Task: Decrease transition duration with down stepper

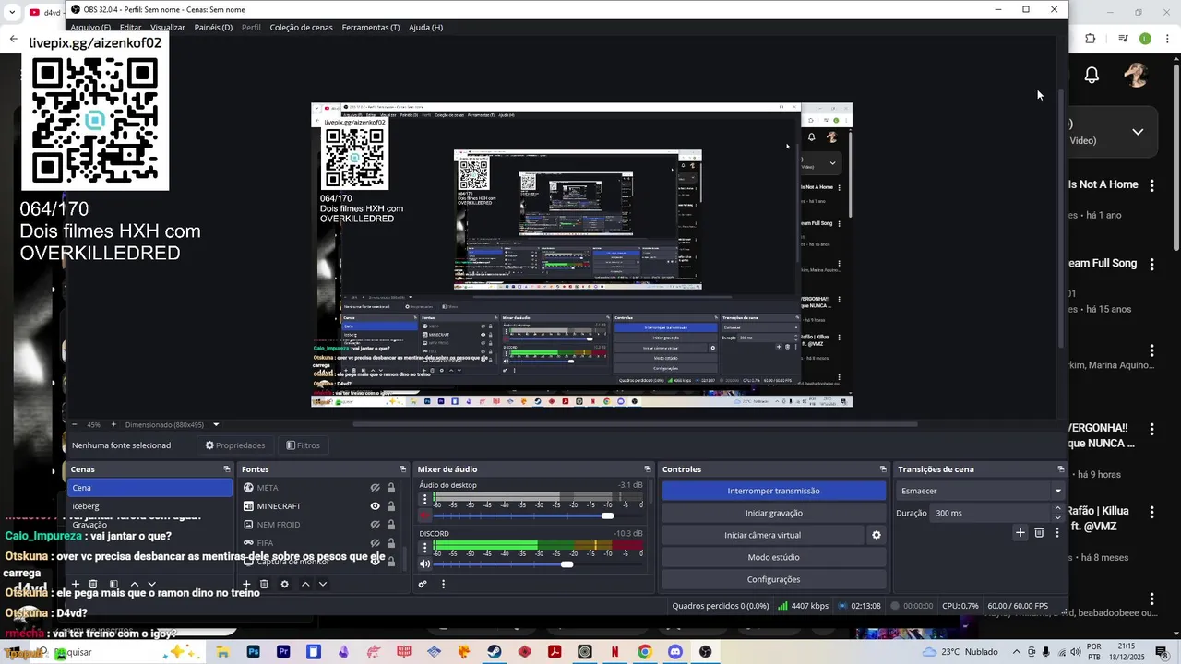Action: click(x=1058, y=517)
